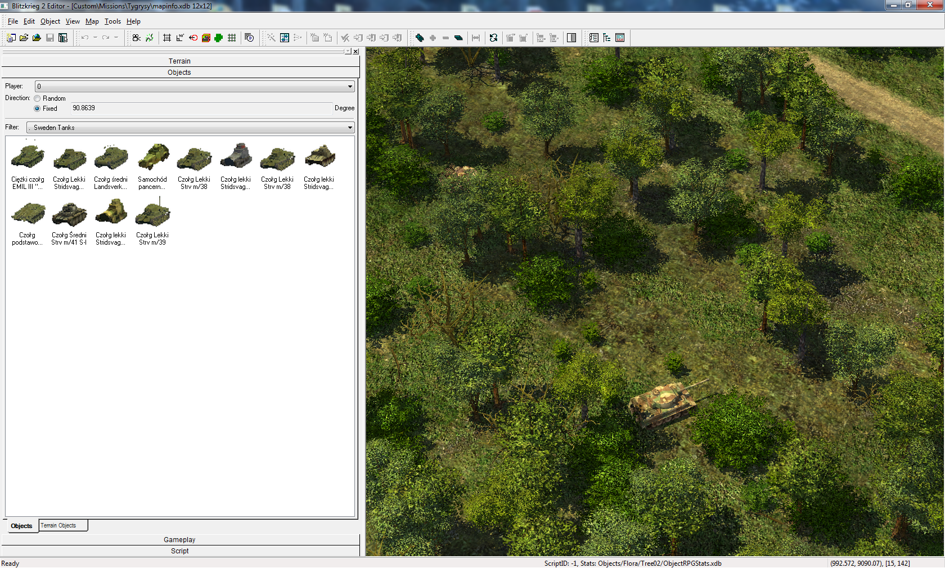Click the Redo arrow icon
Screen dimensions: 945x568
coord(106,38)
